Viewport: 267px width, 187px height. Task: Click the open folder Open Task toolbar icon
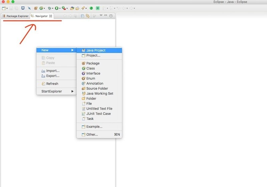coord(77,8)
